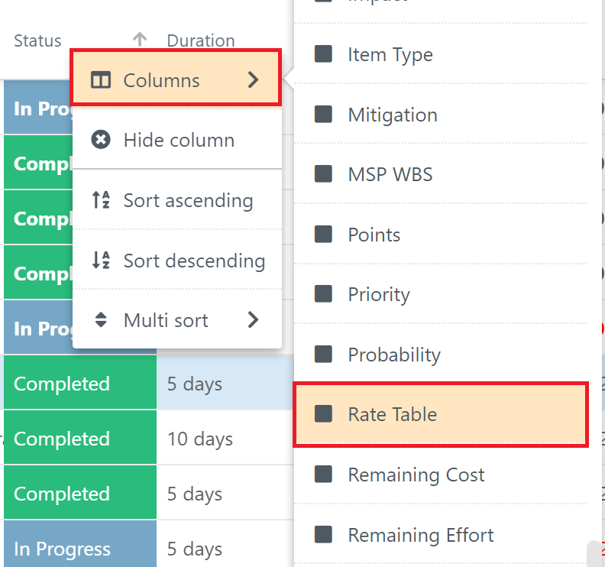The width and height of the screenshot is (605, 567).
Task: Click the Hide column X icon
Action: click(101, 139)
